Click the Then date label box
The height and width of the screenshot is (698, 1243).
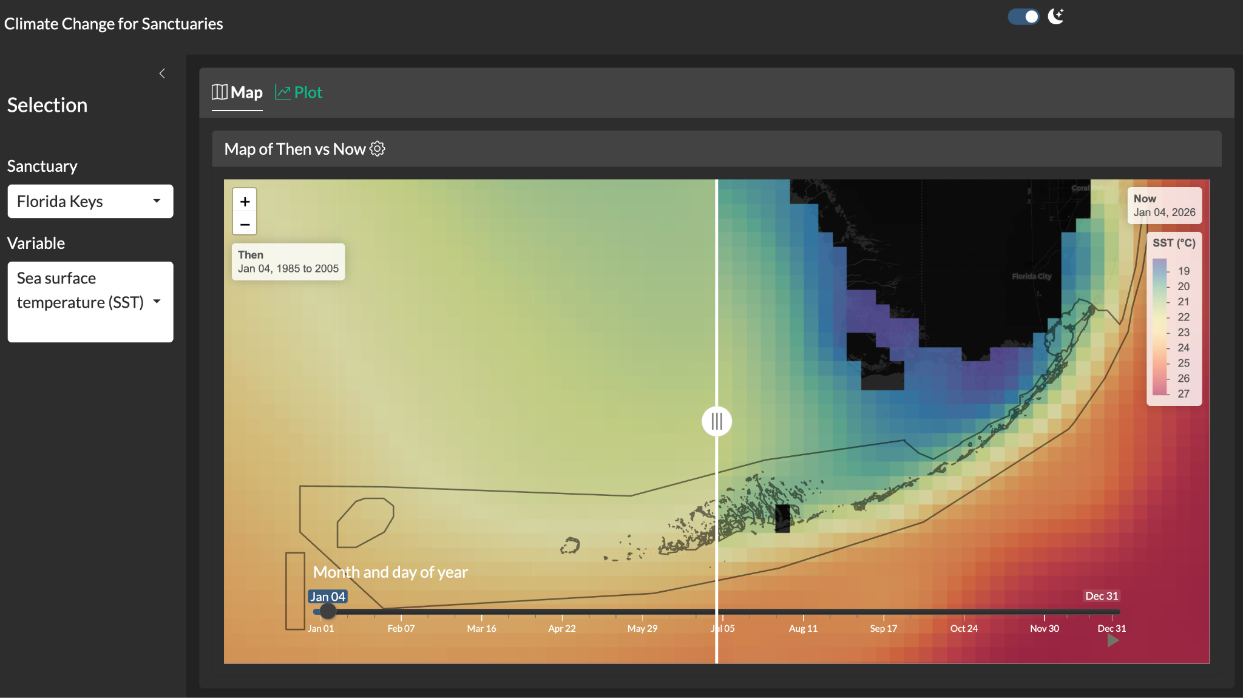(x=288, y=262)
